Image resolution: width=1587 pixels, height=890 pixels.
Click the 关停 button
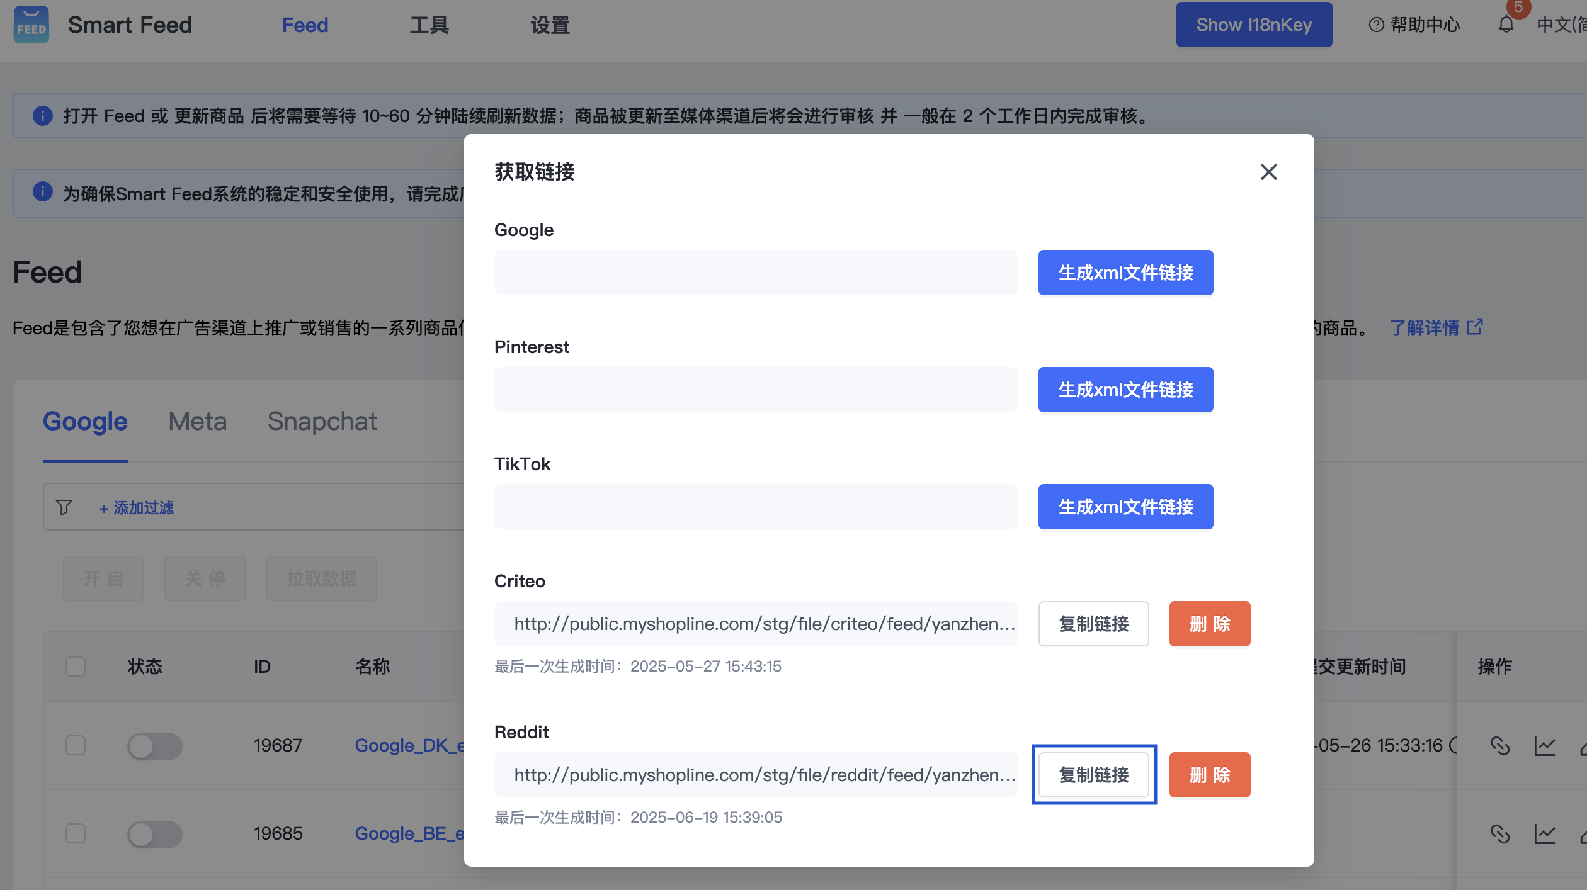pos(205,578)
